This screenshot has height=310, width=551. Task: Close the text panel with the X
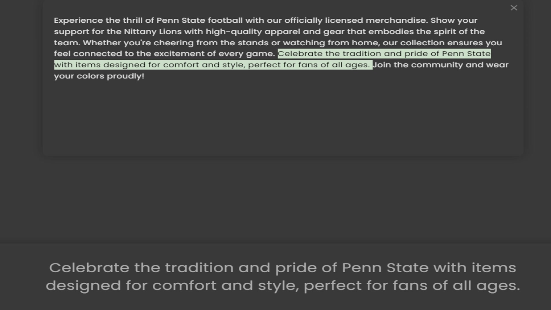(x=514, y=8)
